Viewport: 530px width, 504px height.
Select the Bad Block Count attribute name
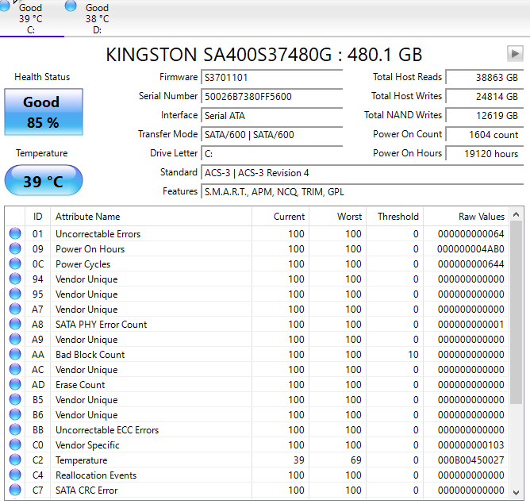click(x=90, y=355)
